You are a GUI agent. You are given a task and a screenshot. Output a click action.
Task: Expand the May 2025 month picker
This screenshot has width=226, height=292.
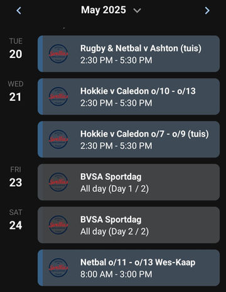click(137, 10)
